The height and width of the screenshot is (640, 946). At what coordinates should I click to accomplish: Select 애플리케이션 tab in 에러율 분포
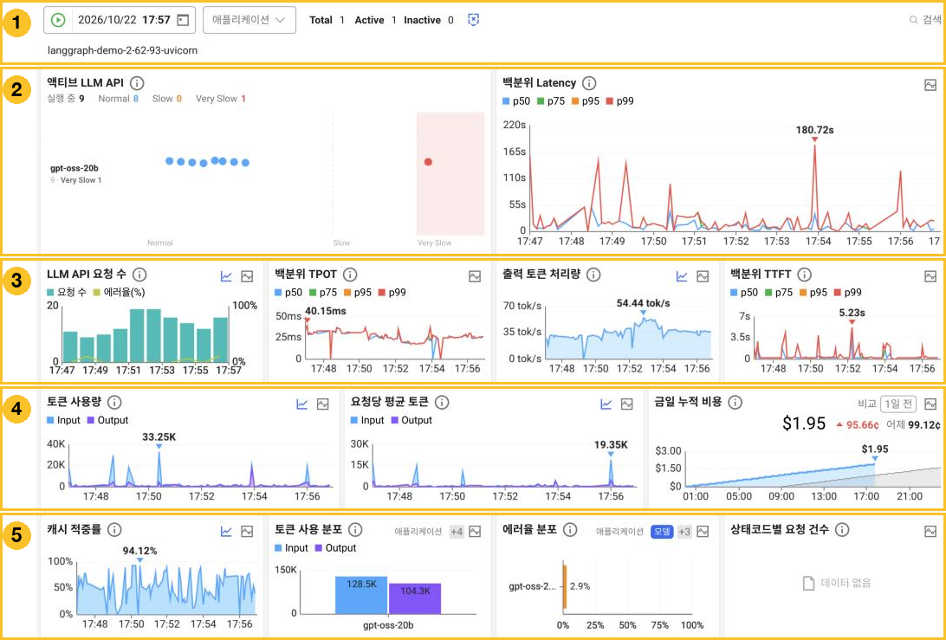pyautogui.click(x=620, y=532)
